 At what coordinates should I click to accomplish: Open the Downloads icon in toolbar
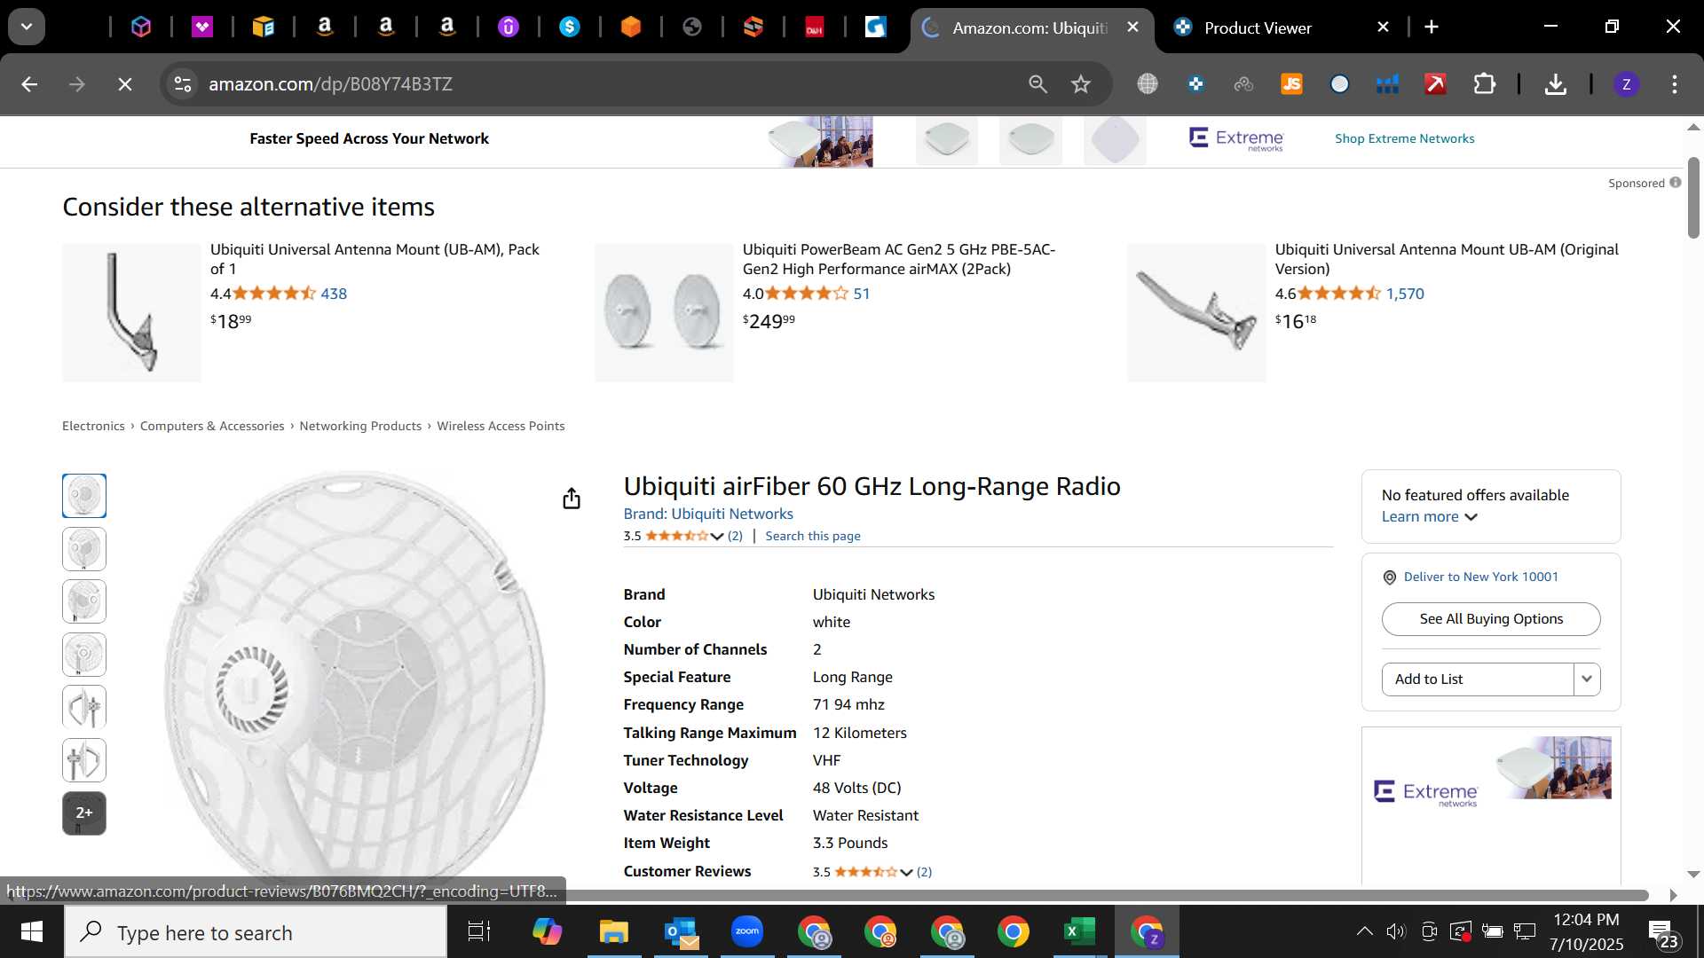pyautogui.click(x=1555, y=84)
